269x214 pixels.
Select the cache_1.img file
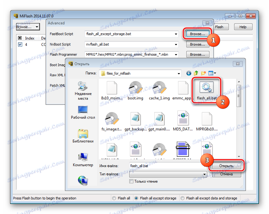pos(159,91)
